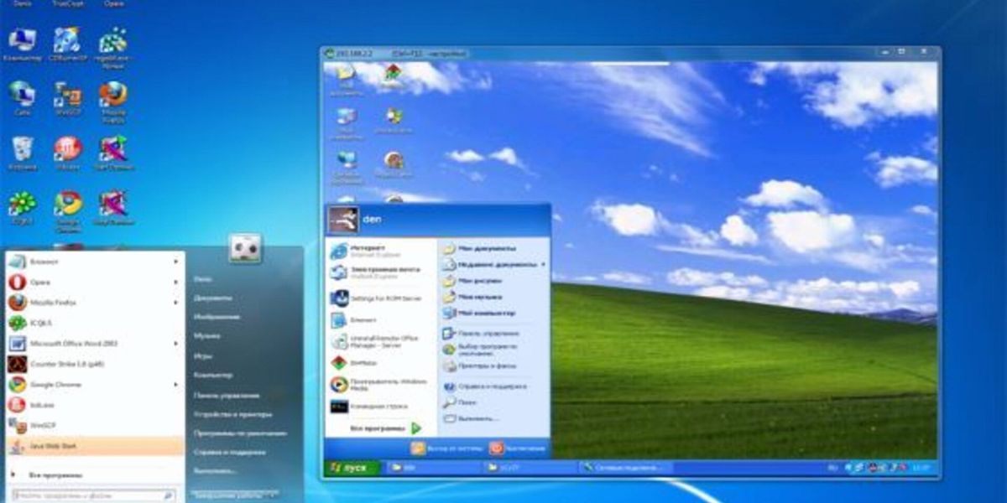The image size is (1007, 503).
Task: Click the soccer ball user picture
Action: pos(244,249)
